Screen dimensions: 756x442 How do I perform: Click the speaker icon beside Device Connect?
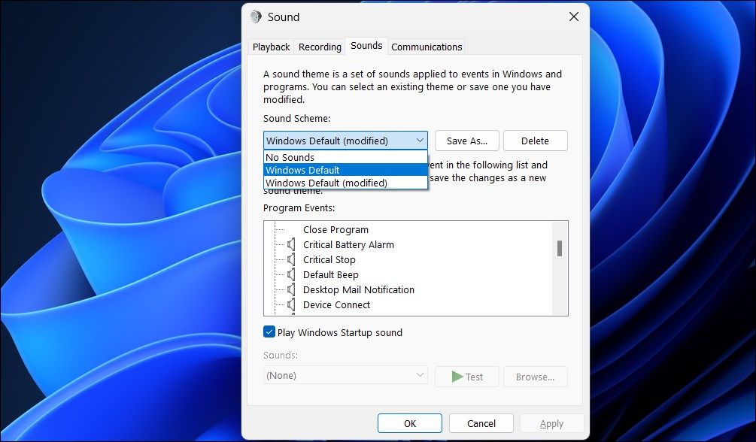(x=290, y=304)
